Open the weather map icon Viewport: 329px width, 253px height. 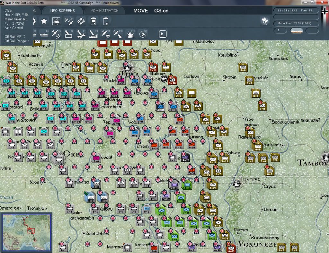tap(56, 21)
